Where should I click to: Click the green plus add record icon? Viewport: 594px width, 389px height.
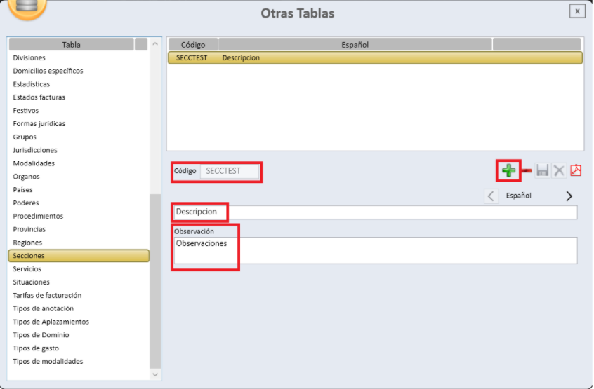click(x=508, y=170)
